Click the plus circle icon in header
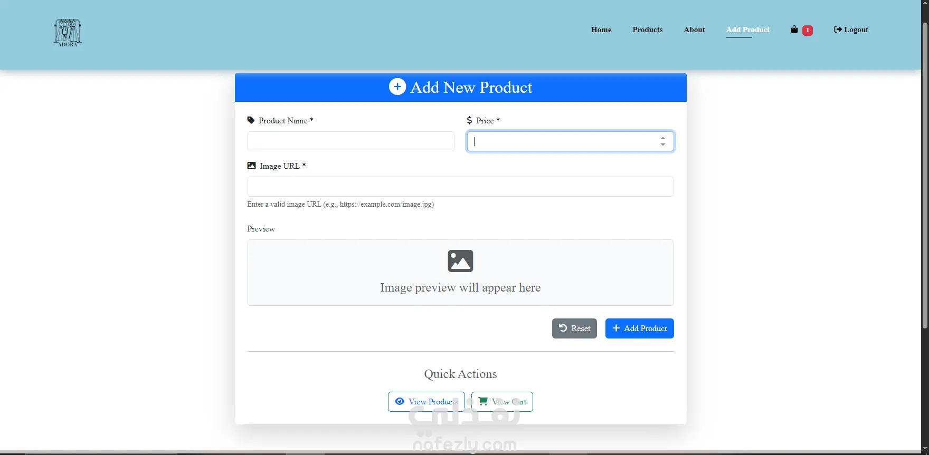 click(x=397, y=86)
